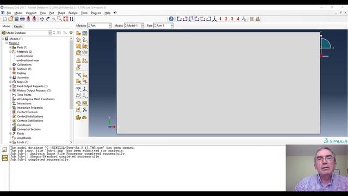Switch to the command line interface
Viewport: 348px width, 196px height.
(x=5, y=158)
